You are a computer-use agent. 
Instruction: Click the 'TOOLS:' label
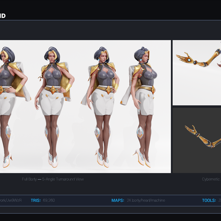click(x=209, y=200)
